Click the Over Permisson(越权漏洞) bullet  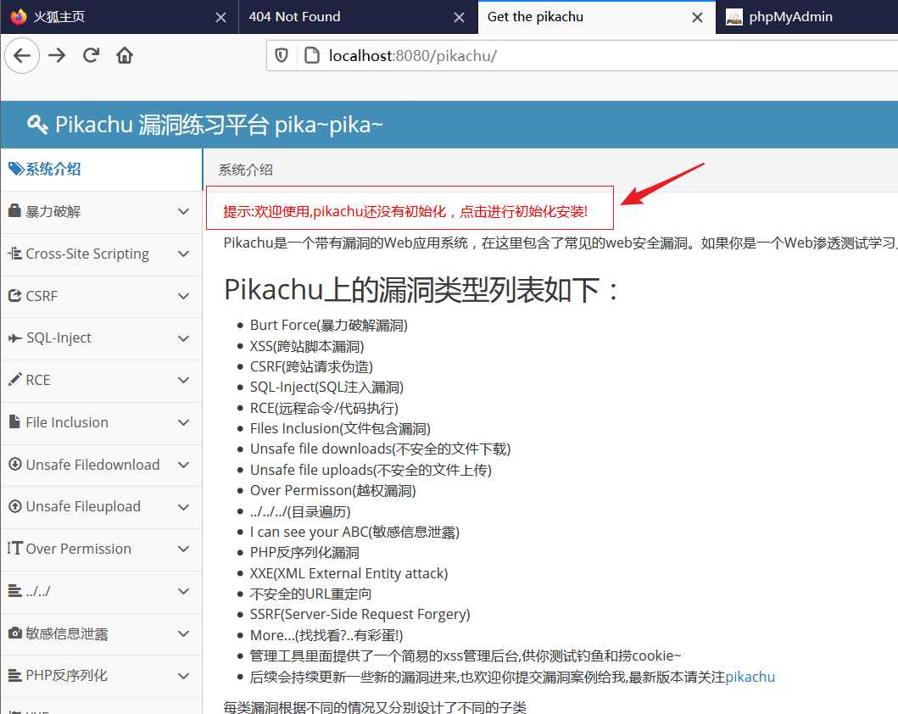332,491
